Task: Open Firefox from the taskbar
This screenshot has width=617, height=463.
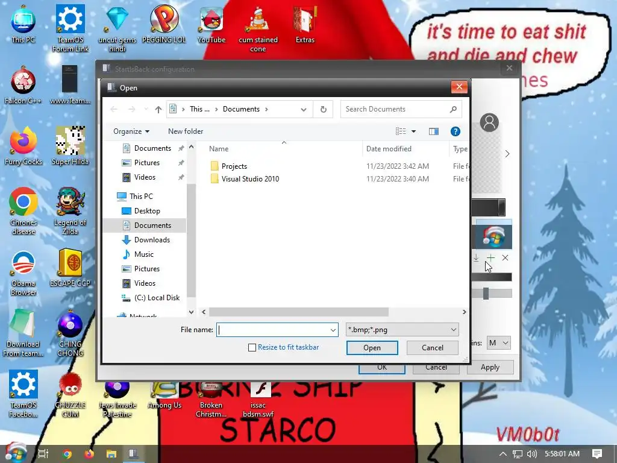Action: tap(89, 454)
